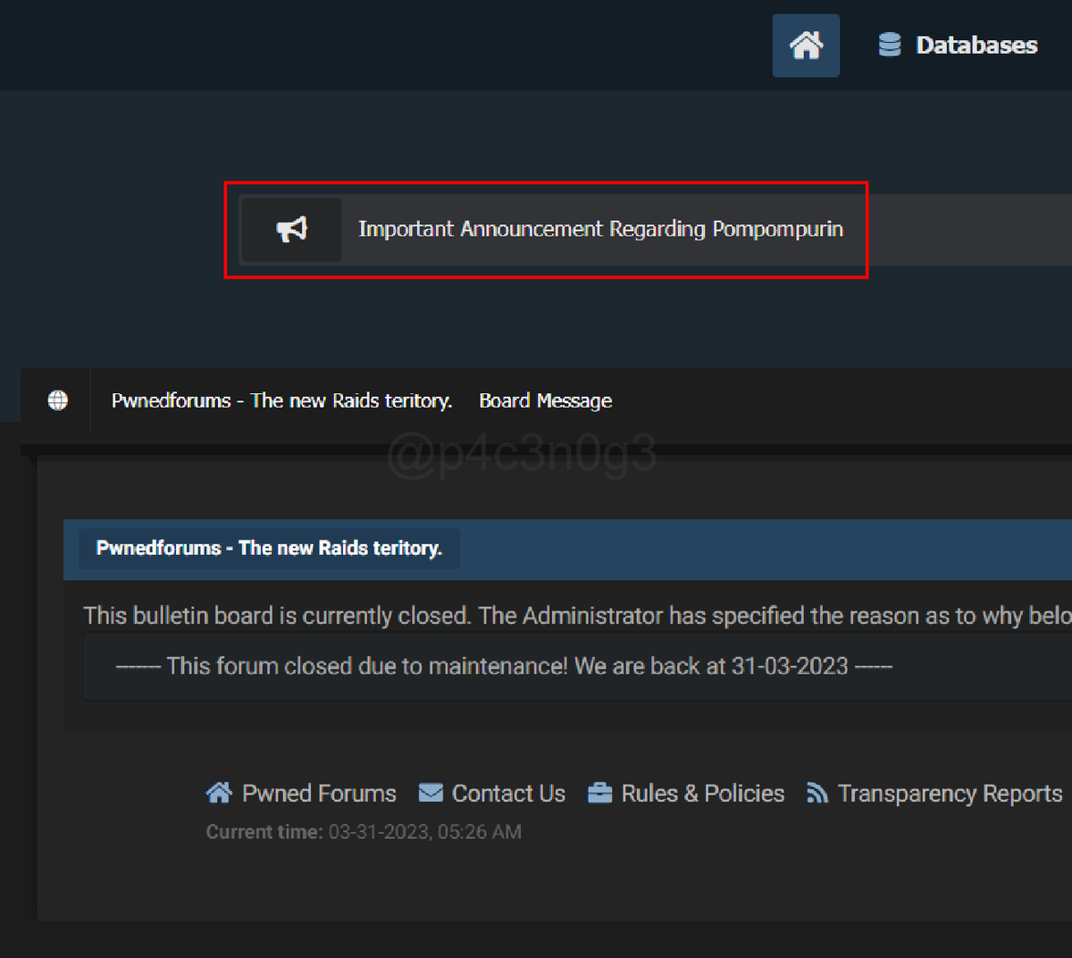1072x958 pixels.
Task: Go to the forum home icon
Action: [x=806, y=45]
